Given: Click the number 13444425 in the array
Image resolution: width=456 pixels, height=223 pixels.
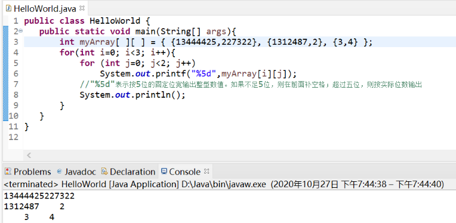Looking at the screenshot, I should click(196, 42).
